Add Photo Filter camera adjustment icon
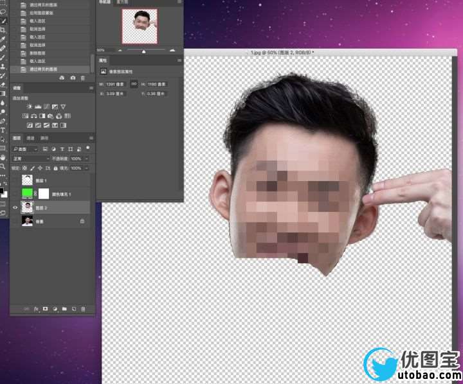Screen dimensions: 463x384 coord(51,116)
